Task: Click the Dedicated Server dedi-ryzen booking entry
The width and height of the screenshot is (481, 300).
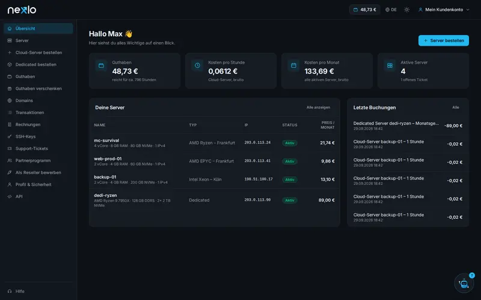Action: (x=408, y=125)
